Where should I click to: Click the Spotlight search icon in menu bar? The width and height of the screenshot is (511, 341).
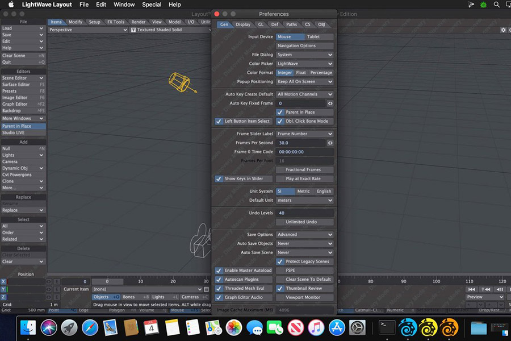496,4
